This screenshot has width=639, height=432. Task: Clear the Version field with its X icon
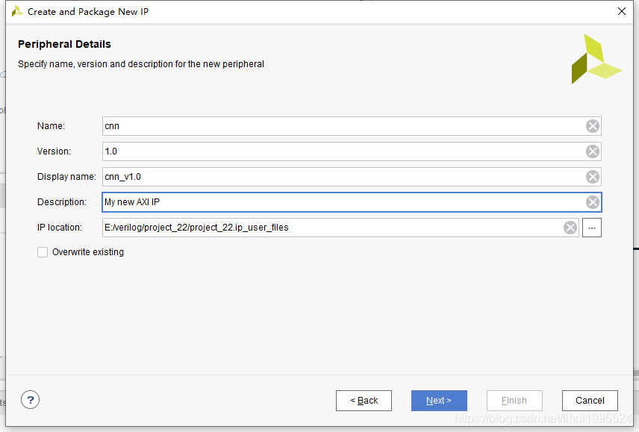tap(593, 151)
